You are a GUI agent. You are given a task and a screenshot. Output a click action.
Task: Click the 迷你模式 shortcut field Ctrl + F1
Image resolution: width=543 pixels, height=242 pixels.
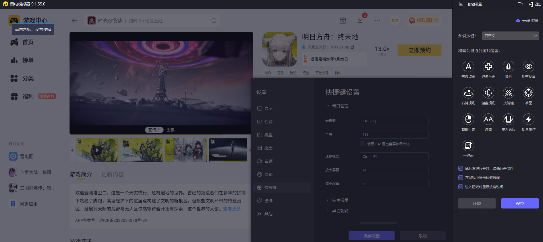click(x=394, y=156)
